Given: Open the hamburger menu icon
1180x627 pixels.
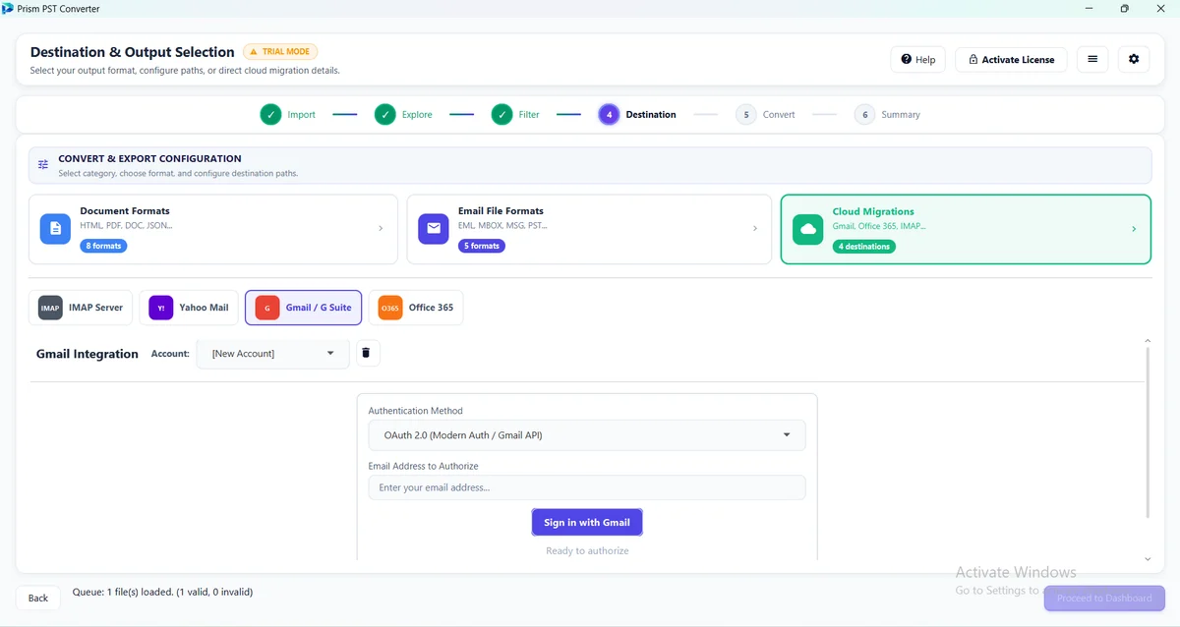Looking at the screenshot, I should 1092,59.
